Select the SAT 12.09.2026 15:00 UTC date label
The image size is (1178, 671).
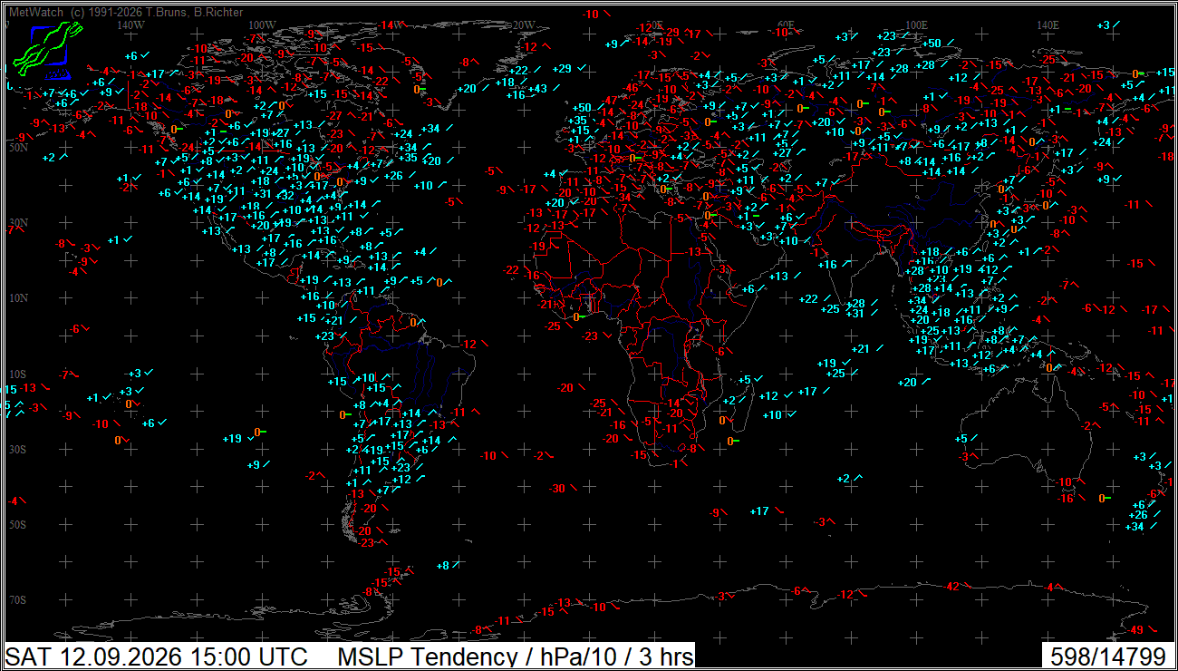[156, 656]
